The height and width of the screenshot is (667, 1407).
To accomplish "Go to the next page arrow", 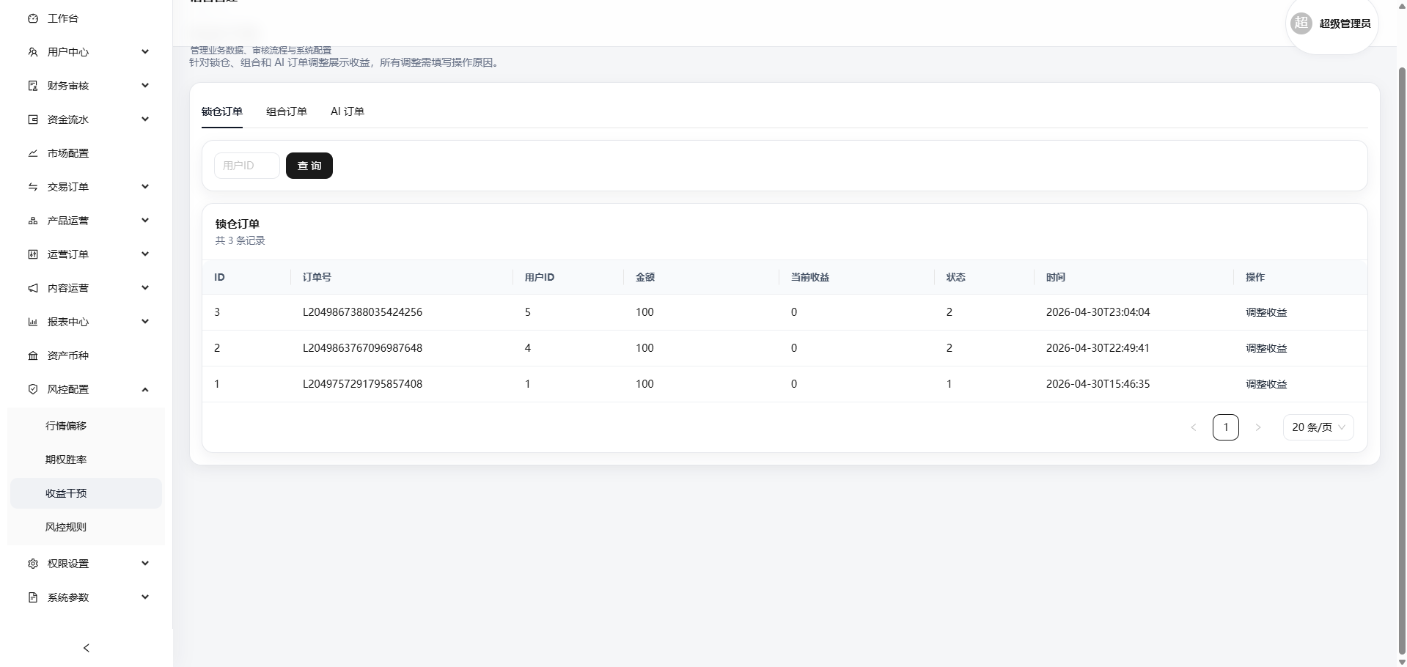I will [x=1258, y=427].
